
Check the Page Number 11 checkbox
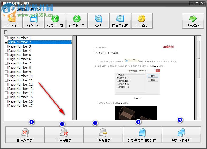[6, 80]
